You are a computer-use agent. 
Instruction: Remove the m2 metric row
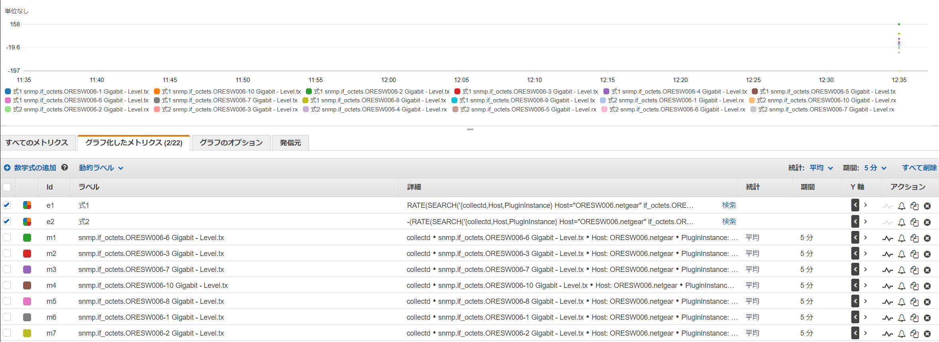(x=927, y=254)
